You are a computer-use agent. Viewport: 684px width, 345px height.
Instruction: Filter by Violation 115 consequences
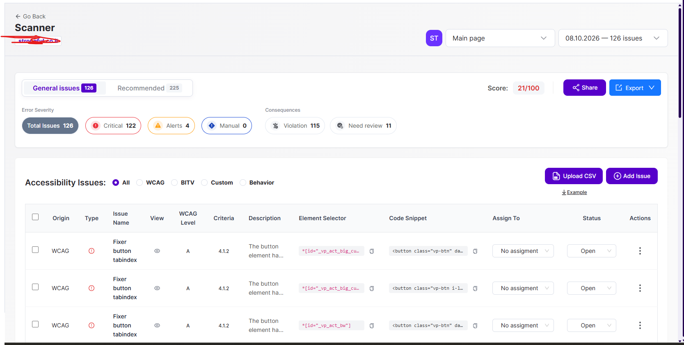point(295,126)
